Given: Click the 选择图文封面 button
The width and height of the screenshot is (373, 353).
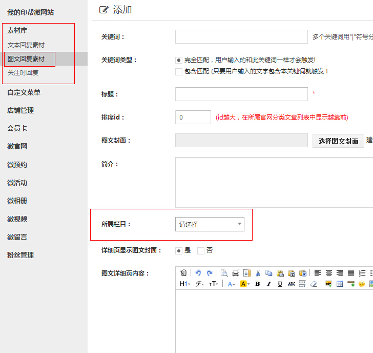Looking at the screenshot, I should (338, 141).
